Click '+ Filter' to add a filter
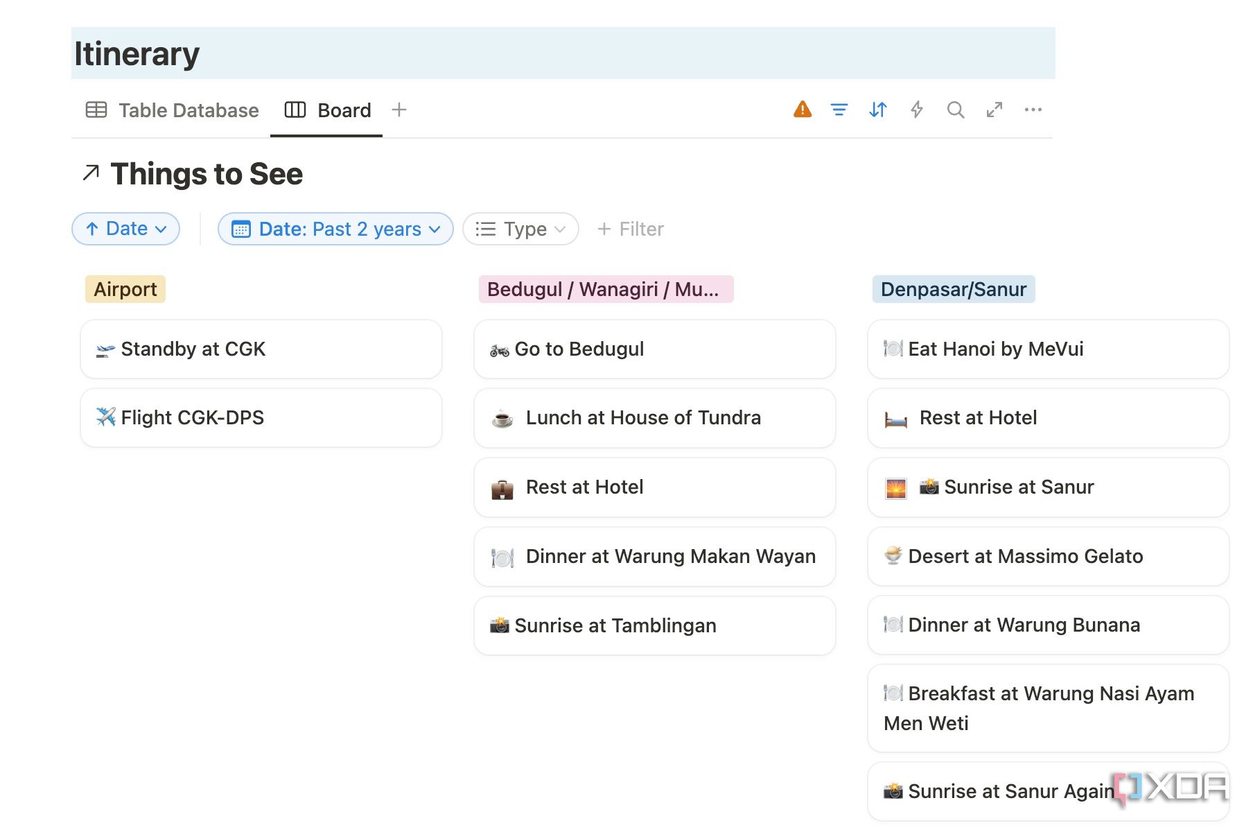 point(629,229)
